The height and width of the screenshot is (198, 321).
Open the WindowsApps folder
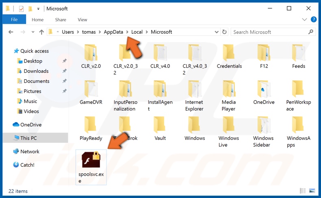coord(299,132)
